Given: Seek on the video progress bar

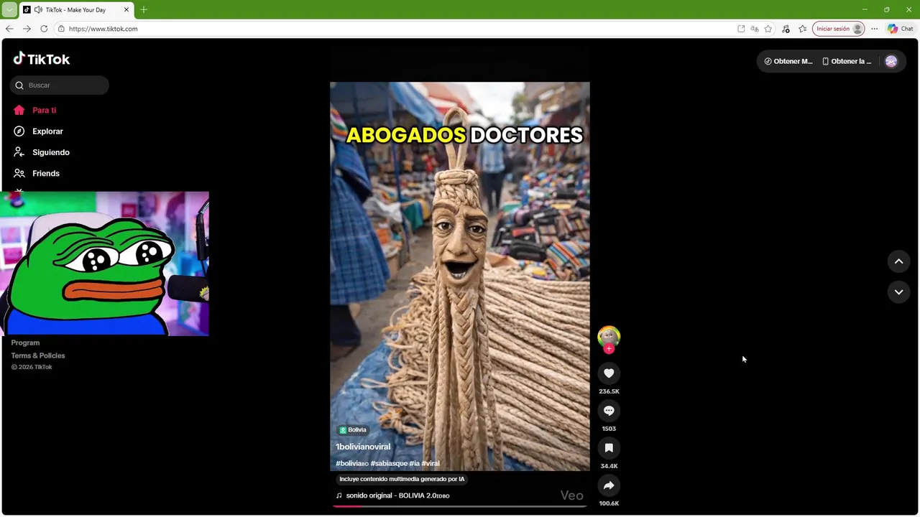Looking at the screenshot, I should tap(459, 506).
